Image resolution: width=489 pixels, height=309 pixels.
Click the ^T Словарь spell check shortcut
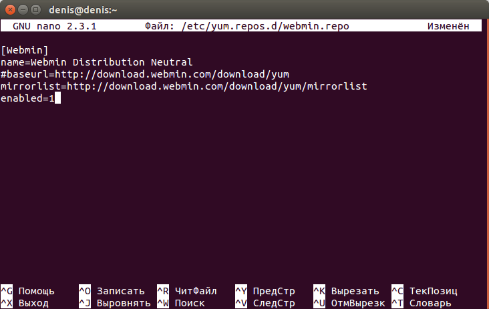click(x=422, y=303)
